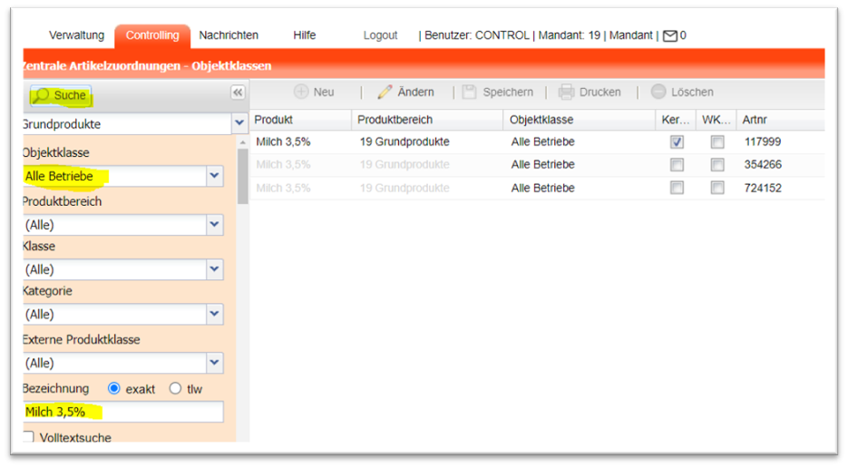Enable the Volltextsuche checkbox
This screenshot has width=848, height=468.
28,438
